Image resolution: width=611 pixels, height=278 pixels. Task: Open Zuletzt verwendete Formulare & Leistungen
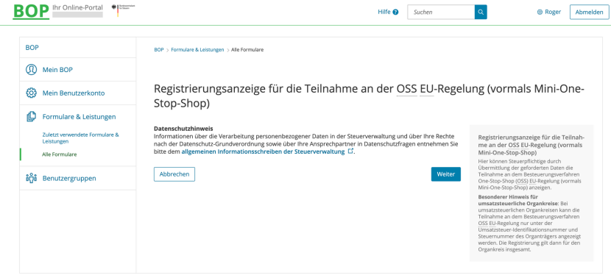pyautogui.click(x=81, y=138)
